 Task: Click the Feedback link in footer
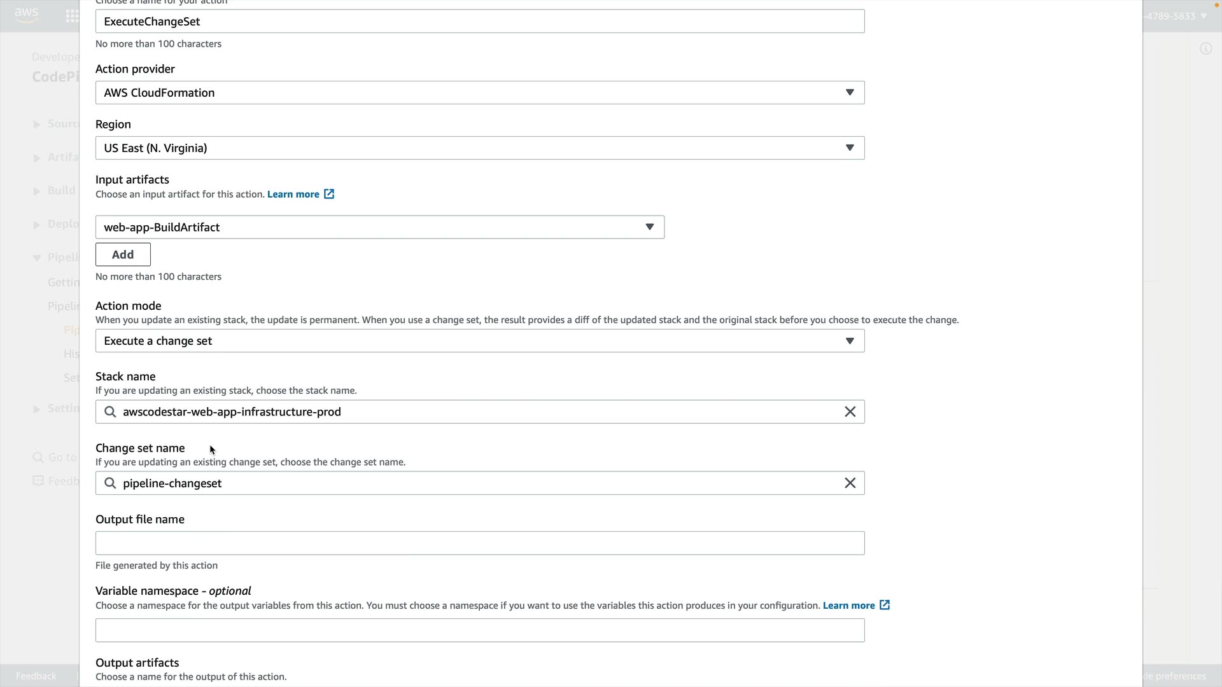(x=36, y=676)
